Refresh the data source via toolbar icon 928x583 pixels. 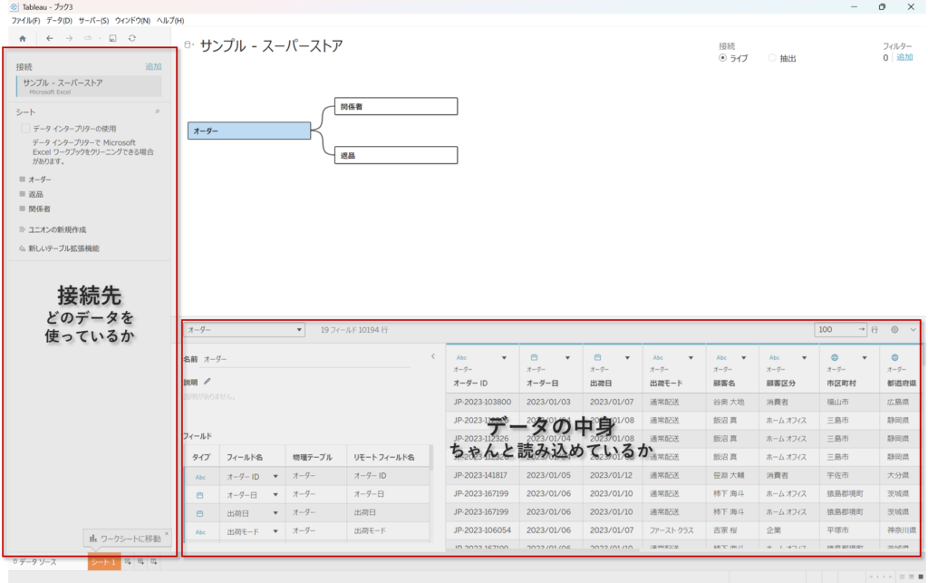point(132,38)
